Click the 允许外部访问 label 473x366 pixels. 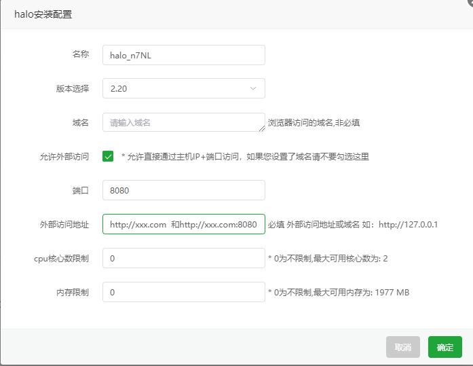tap(64, 157)
